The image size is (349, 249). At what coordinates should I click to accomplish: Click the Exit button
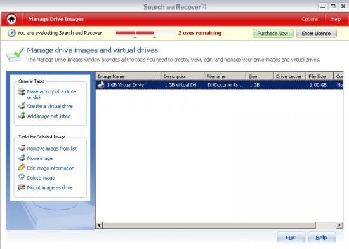tap(291, 238)
